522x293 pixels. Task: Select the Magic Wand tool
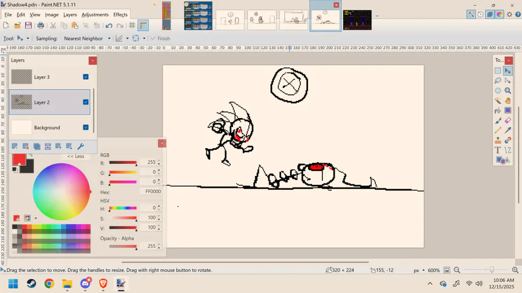point(498,101)
